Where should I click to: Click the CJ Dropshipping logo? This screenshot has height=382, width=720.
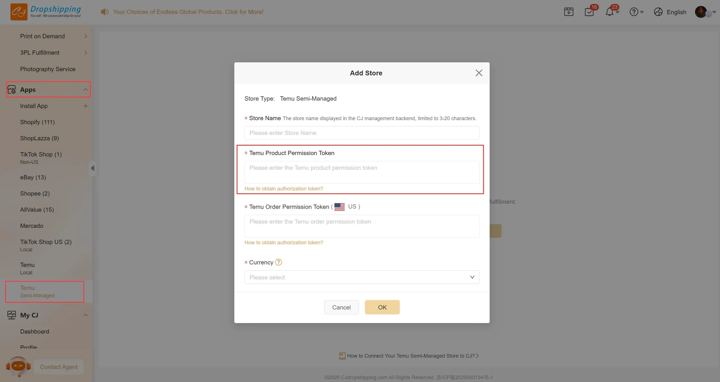[46, 12]
